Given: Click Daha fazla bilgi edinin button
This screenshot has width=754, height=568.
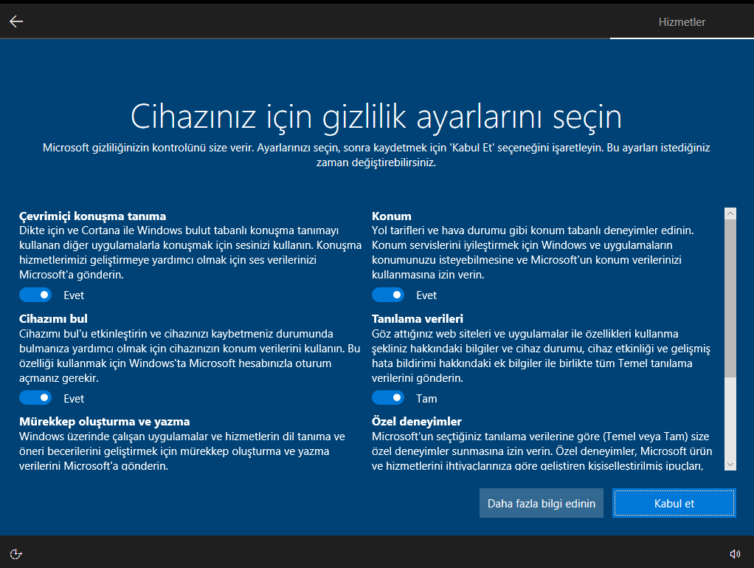Looking at the screenshot, I should click(542, 504).
